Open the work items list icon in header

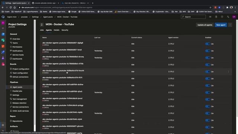coord(210,17)
